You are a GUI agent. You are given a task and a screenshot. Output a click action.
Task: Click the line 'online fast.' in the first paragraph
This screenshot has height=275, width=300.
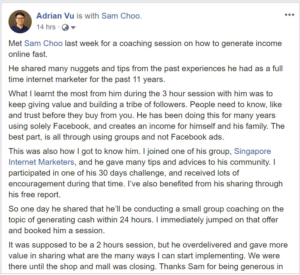tap(28, 54)
